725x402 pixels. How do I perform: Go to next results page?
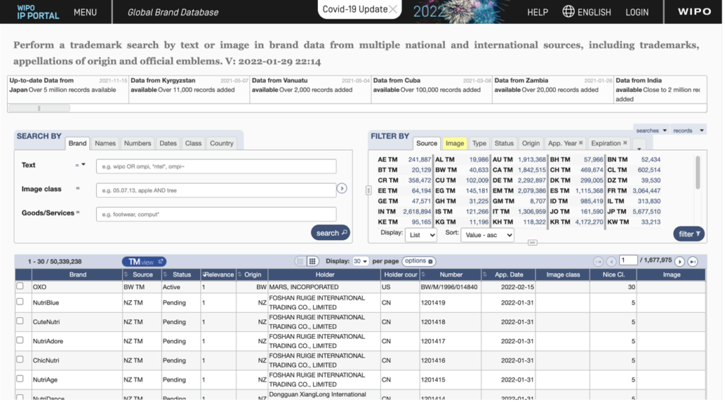(680, 262)
